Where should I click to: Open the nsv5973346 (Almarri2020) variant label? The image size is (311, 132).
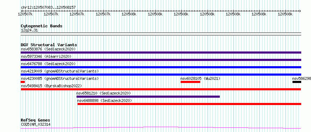coord(46,56)
